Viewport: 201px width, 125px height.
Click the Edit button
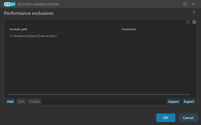21,101
